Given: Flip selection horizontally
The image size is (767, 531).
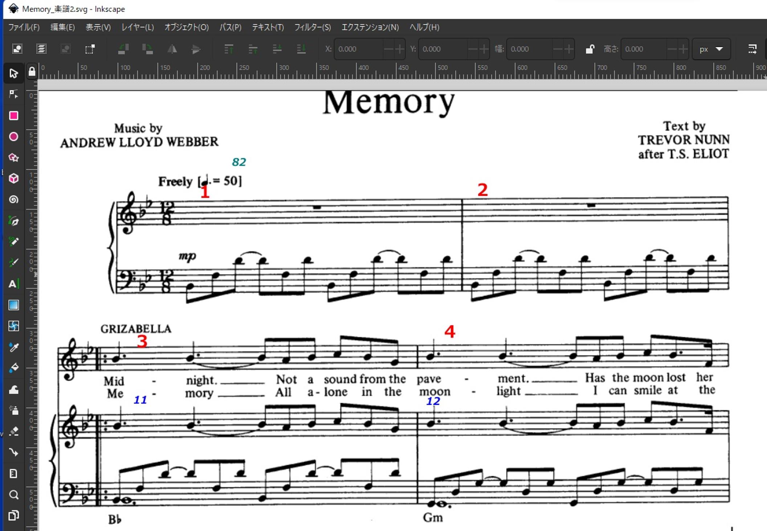Looking at the screenshot, I should click(172, 49).
